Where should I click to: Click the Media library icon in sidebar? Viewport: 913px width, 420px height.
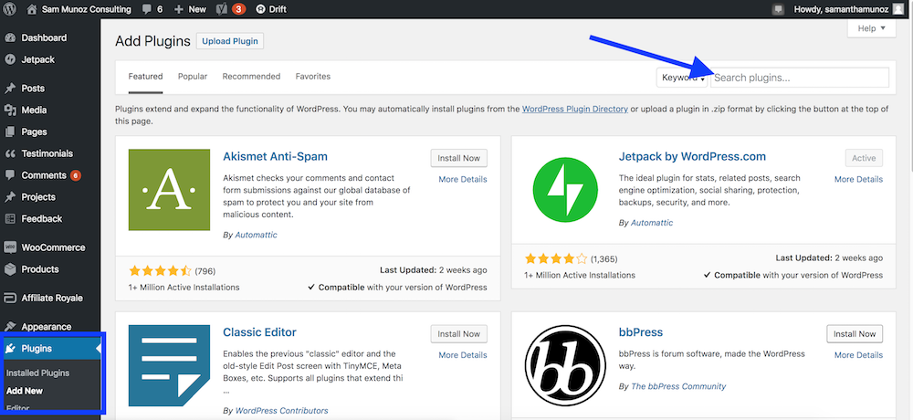point(10,110)
